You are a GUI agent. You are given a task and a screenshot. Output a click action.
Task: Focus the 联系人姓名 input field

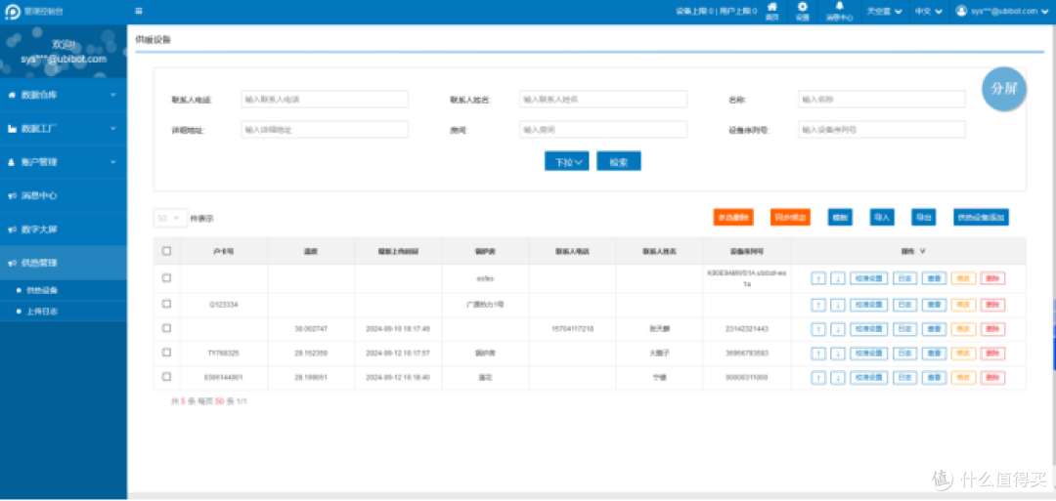[602, 99]
